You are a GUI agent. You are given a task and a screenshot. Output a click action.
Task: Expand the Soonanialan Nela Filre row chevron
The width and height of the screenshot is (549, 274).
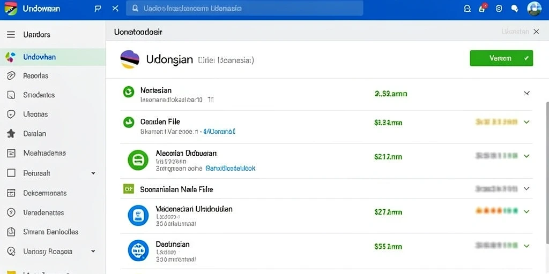[x=526, y=189]
